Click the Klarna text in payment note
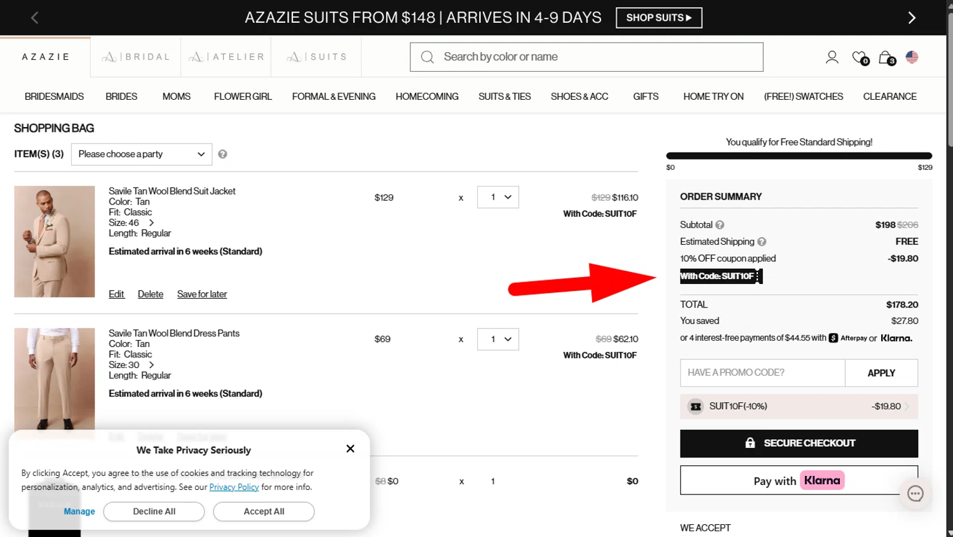This screenshot has height=537, width=953. coord(896,338)
